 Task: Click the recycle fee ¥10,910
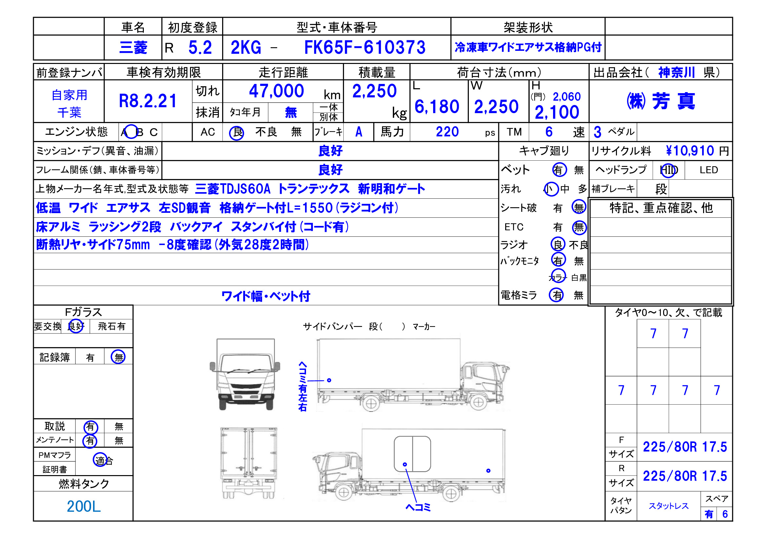(690, 151)
